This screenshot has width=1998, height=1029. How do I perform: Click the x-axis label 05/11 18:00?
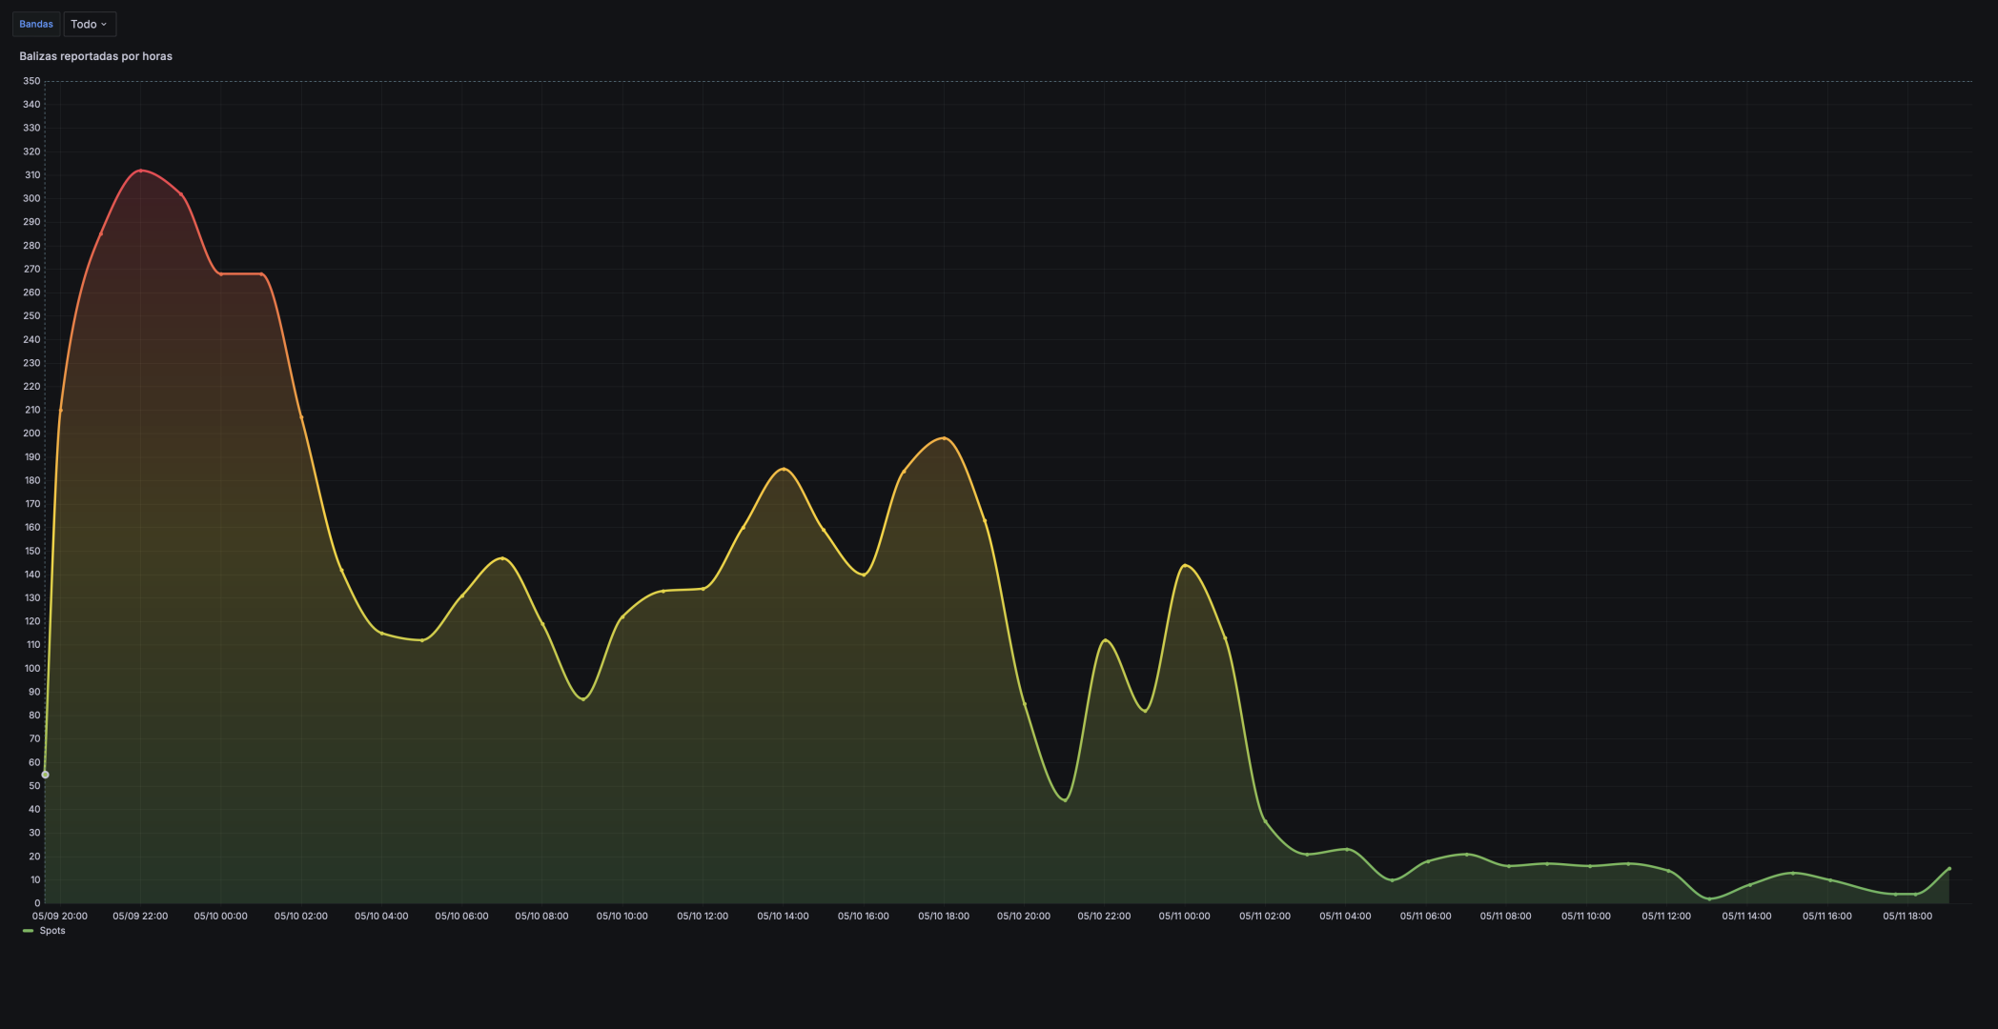point(1907,916)
